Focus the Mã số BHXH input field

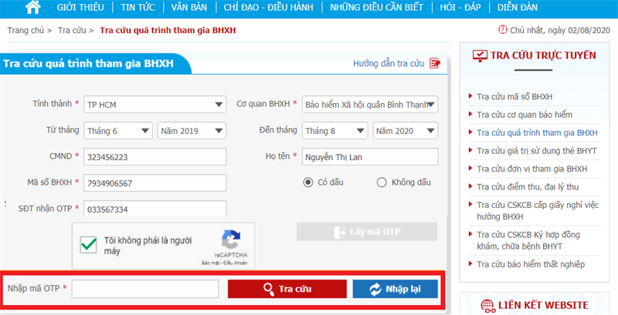(155, 183)
